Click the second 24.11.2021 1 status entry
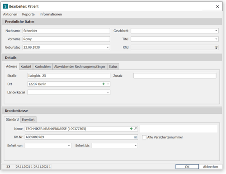The image size is (226, 174). coord(42,167)
